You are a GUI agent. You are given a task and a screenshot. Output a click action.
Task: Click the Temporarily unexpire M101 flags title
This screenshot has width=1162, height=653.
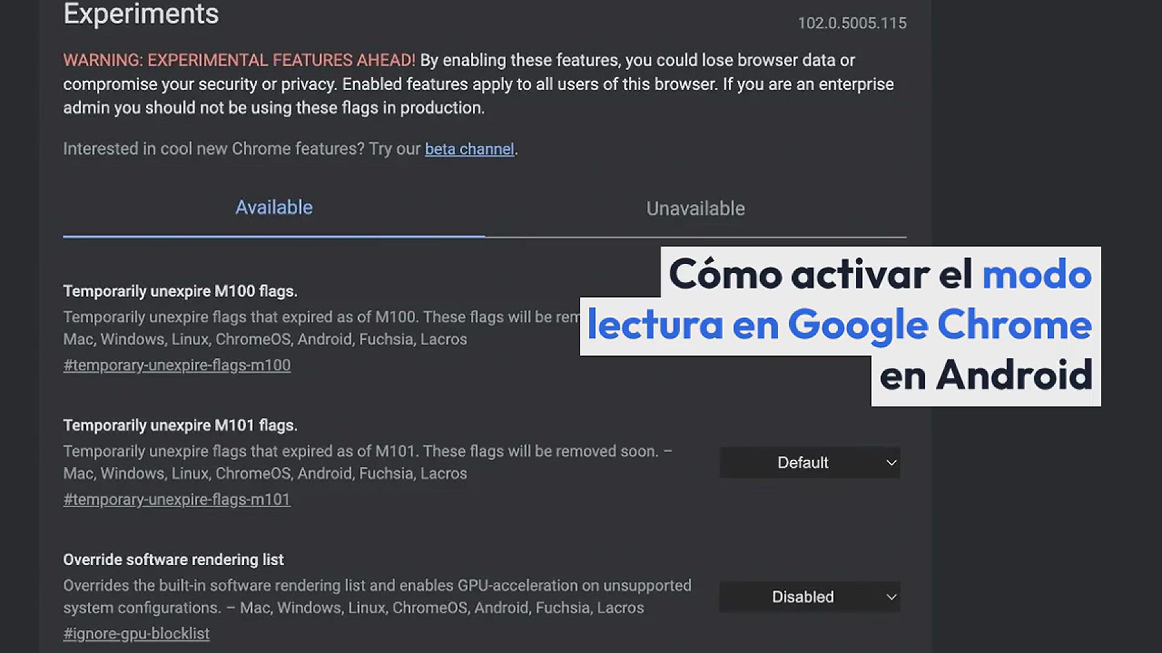[x=180, y=426]
